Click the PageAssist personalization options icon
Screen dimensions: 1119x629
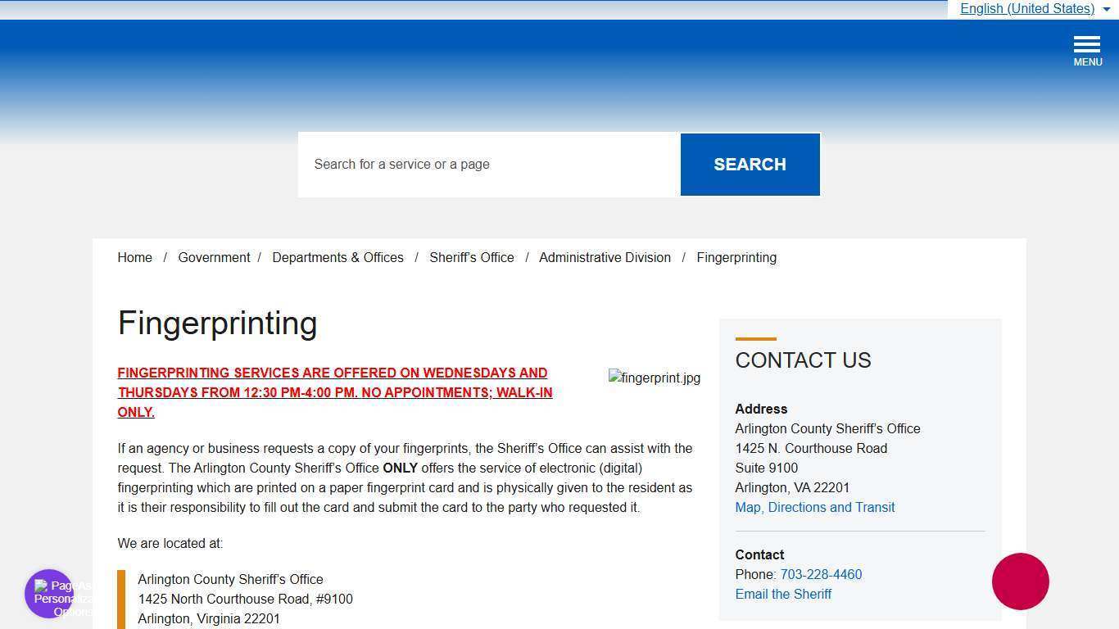point(48,594)
